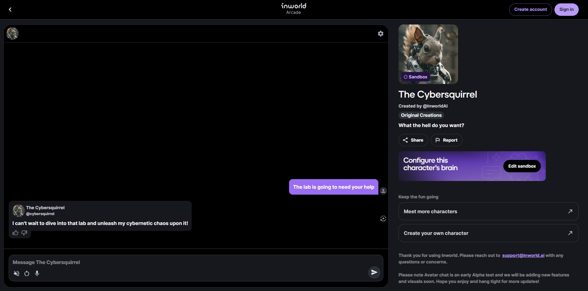The width and height of the screenshot is (588, 291).
Task: Click the 'The Cybersquirrel' title heading
Action: [x=438, y=95]
